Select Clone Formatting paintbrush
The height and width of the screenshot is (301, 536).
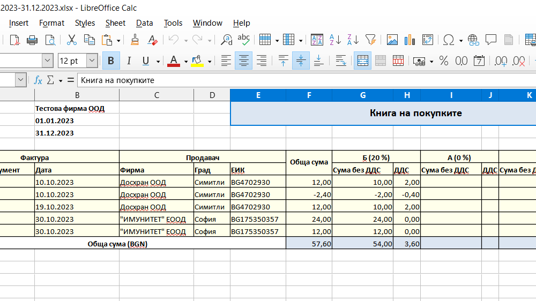click(x=135, y=40)
